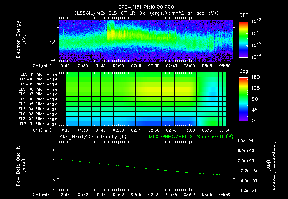
Task: Click the 03:30 tick under the bottom panel
Action: pos(225,195)
